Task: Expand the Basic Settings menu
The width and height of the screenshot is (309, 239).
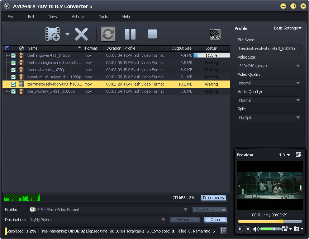Action: [288, 28]
